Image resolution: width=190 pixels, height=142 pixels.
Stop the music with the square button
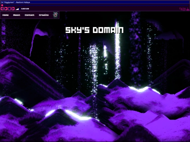[x=9, y=9]
